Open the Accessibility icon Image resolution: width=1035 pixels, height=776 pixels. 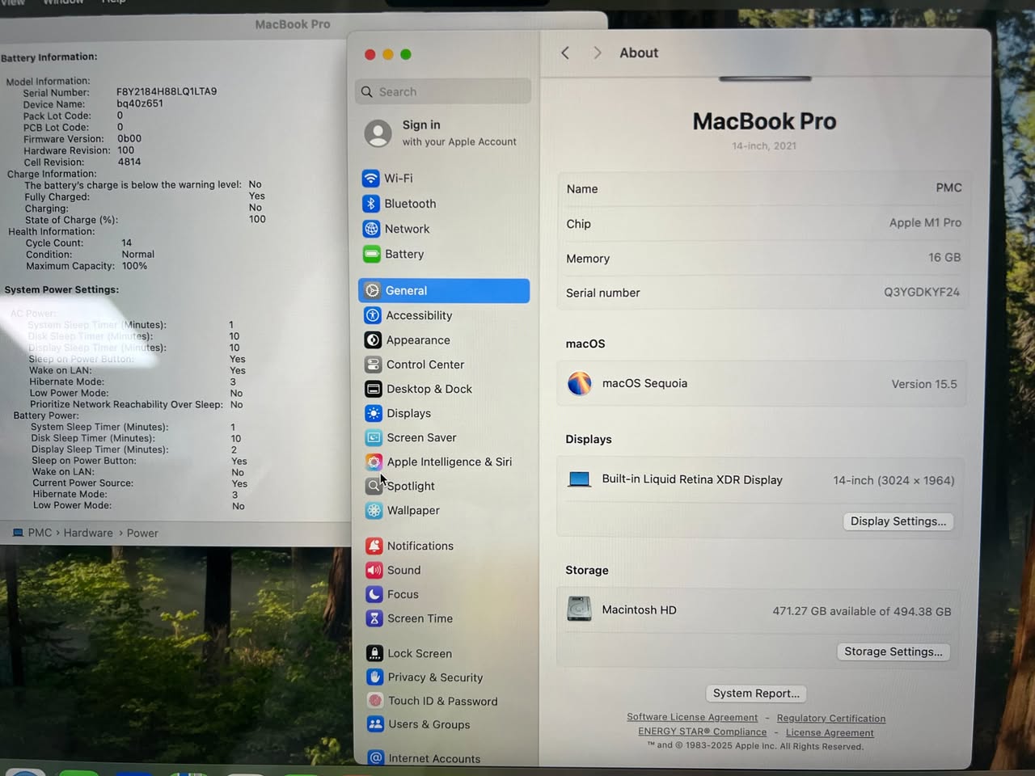pos(372,315)
